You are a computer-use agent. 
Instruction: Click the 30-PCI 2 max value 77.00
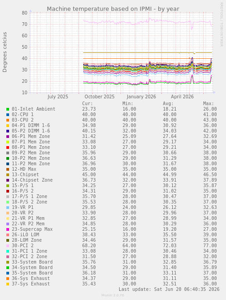[210, 245]
